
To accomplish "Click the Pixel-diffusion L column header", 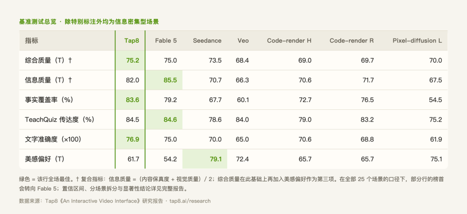I will (x=417, y=41).
